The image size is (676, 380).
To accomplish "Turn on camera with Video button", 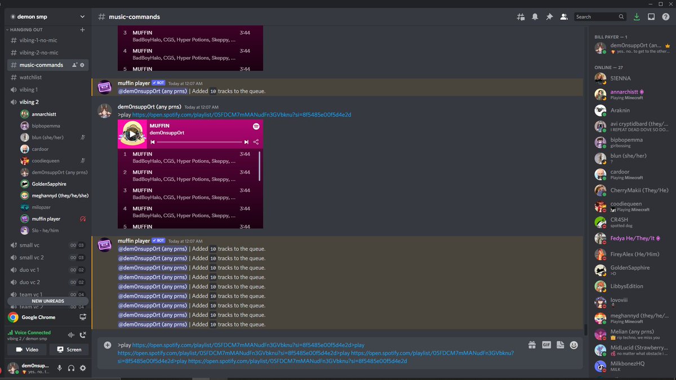I will click(x=26, y=350).
